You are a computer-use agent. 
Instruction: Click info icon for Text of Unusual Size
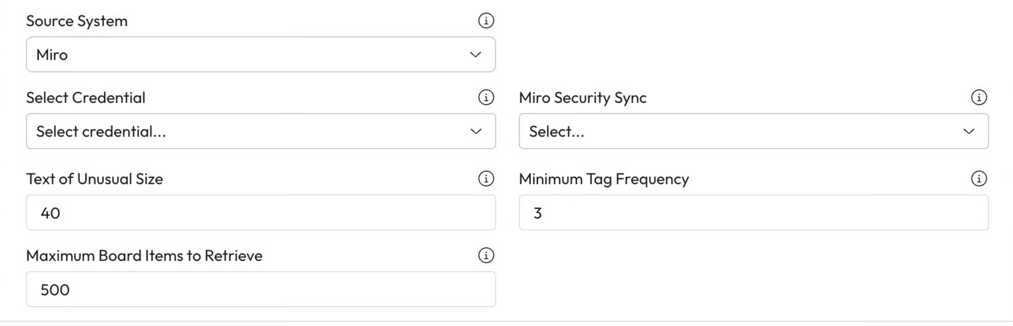coord(486,179)
